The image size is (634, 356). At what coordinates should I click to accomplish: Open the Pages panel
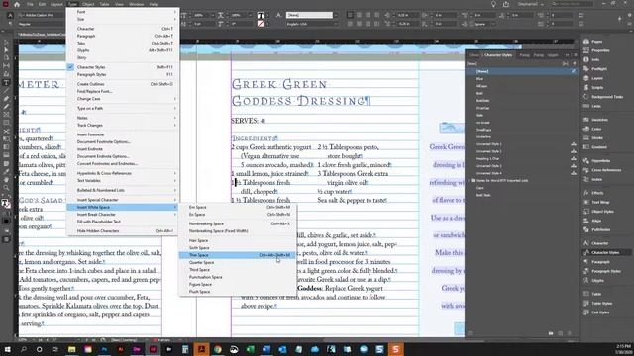(592, 42)
